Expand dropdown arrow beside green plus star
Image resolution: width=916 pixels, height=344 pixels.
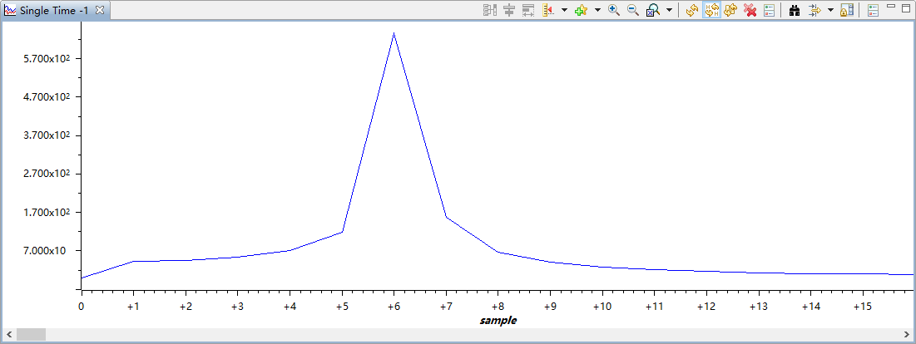pyautogui.click(x=597, y=10)
